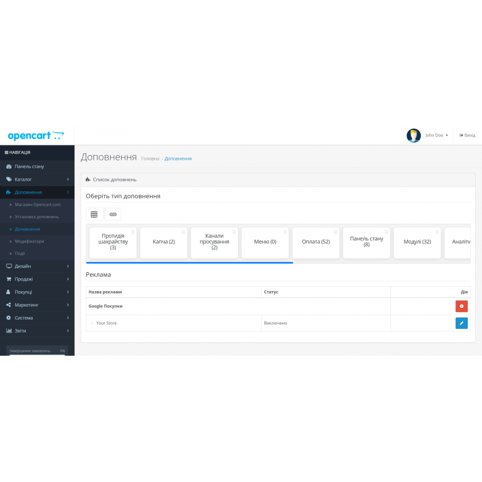Click Головна breadcrumb link
Screen dimensions: 482x482
[150, 159]
